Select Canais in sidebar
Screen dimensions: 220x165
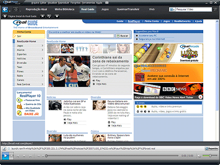pyautogui.click(x=21, y=80)
